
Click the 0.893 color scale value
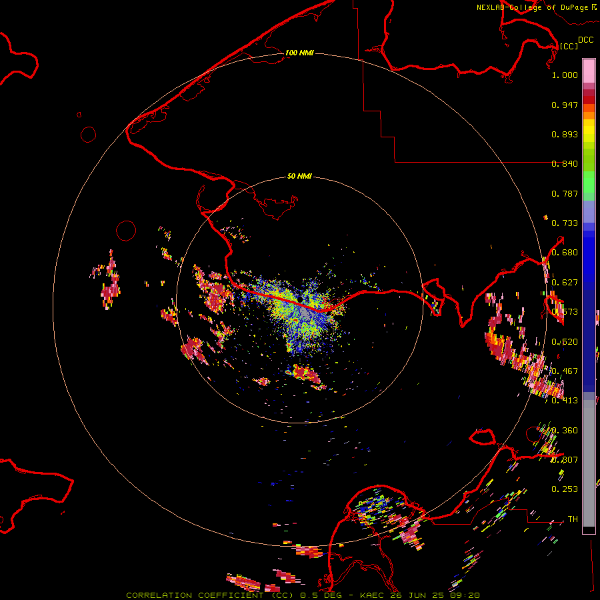point(565,134)
